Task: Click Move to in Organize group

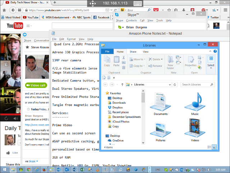Action: point(137,59)
